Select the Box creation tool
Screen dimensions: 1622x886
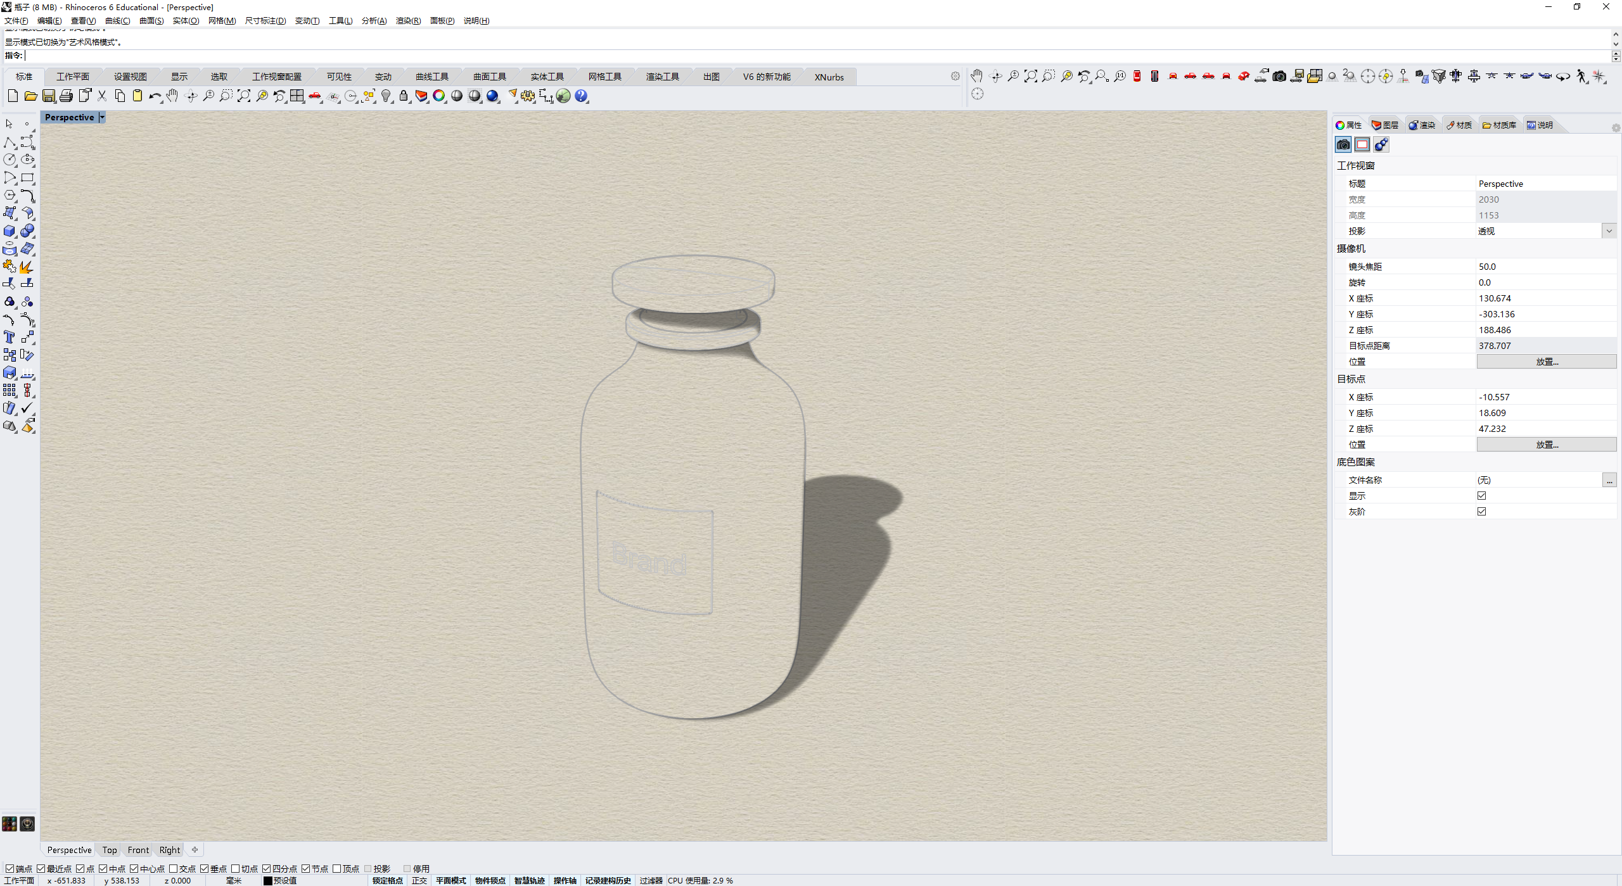tap(10, 231)
